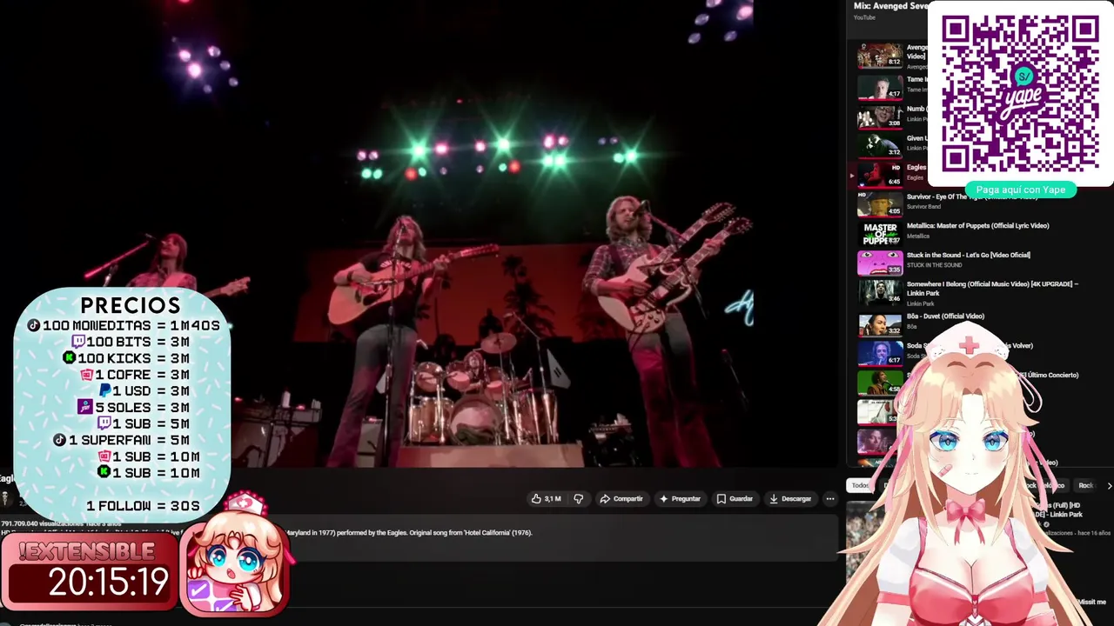Show more filter chips with right arrow
This screenshot has height=626, width=1114.
(x=1108, y=485)
